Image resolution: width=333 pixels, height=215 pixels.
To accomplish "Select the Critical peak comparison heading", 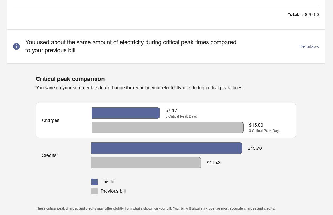I will pos(70,79).
